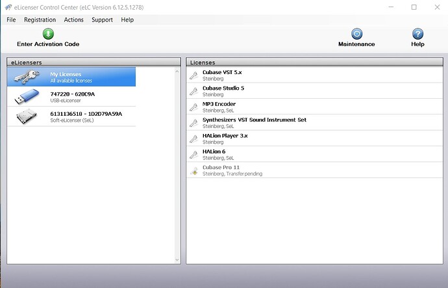Select the MP3 Encoder license text
Viewport: 448px width, 288px height.
pyautogui.click(x=219, y=104)
